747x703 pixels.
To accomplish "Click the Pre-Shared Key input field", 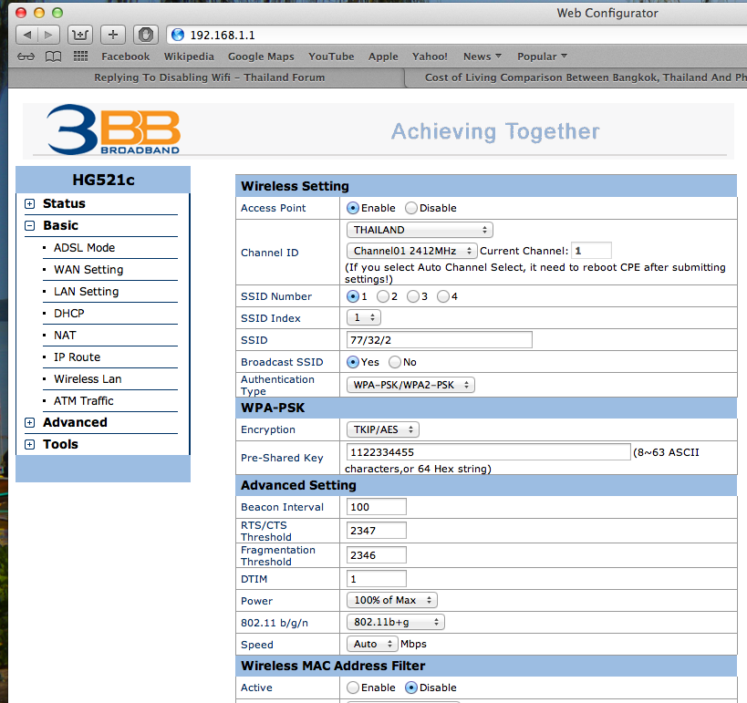I will (488, 452).
